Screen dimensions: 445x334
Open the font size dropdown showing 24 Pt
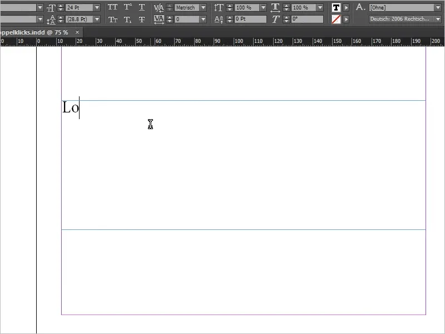(x=97, y=8)
